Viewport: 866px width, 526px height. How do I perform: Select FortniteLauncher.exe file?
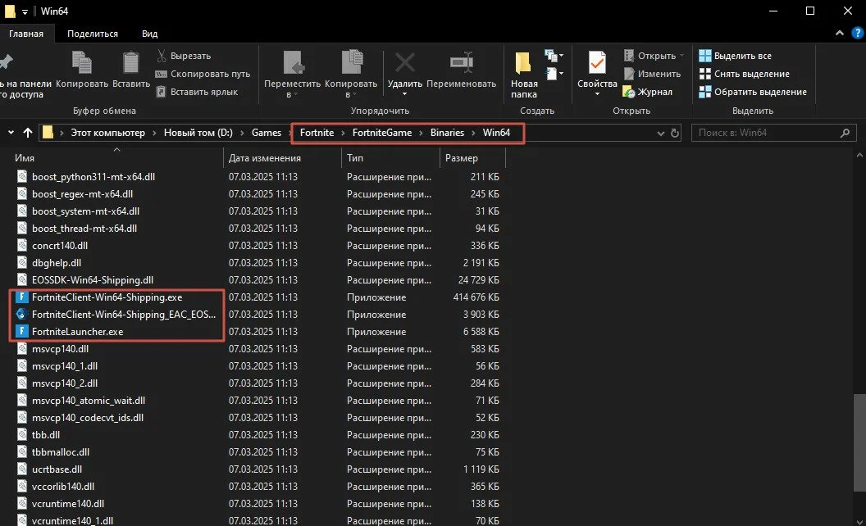click(77, 332)
